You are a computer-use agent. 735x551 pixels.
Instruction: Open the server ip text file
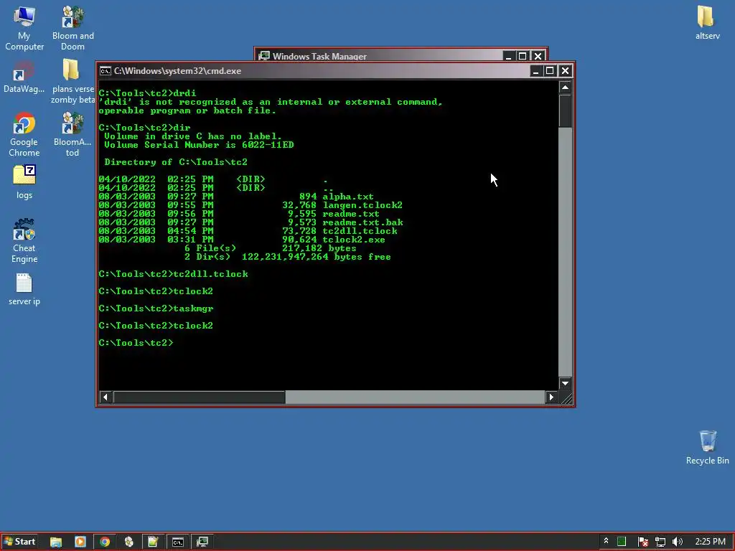[x=24, y=289]
